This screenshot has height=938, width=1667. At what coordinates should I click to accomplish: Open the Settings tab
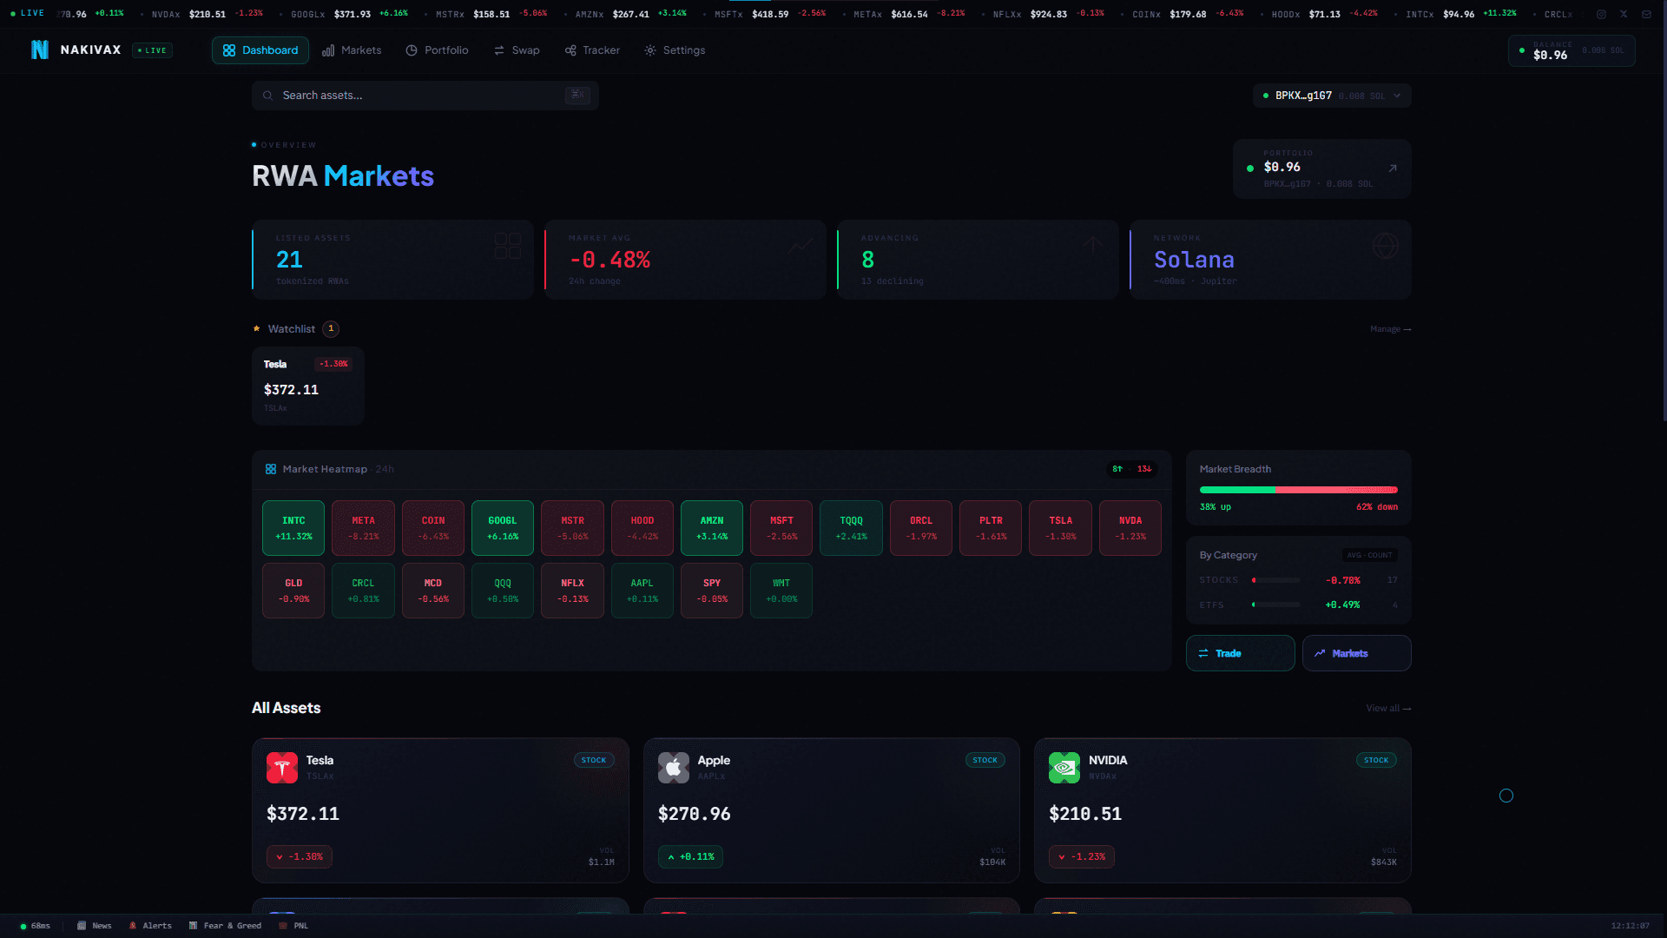pyautogui.click(x=675, y=50)
